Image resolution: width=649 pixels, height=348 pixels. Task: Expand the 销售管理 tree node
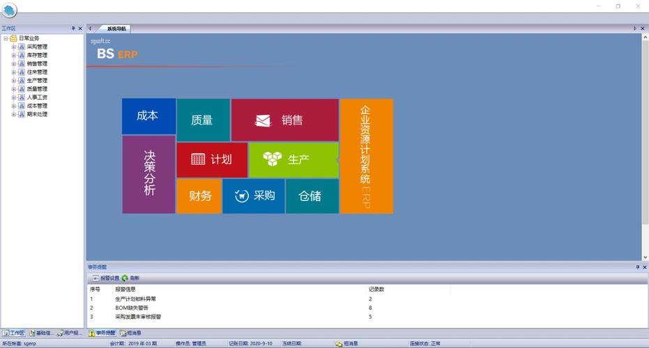(x=14, y=63)
